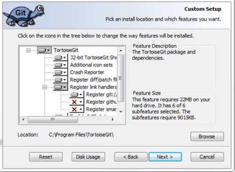
Task: Collapse the Register link handlers node
Action: point(45,87)
